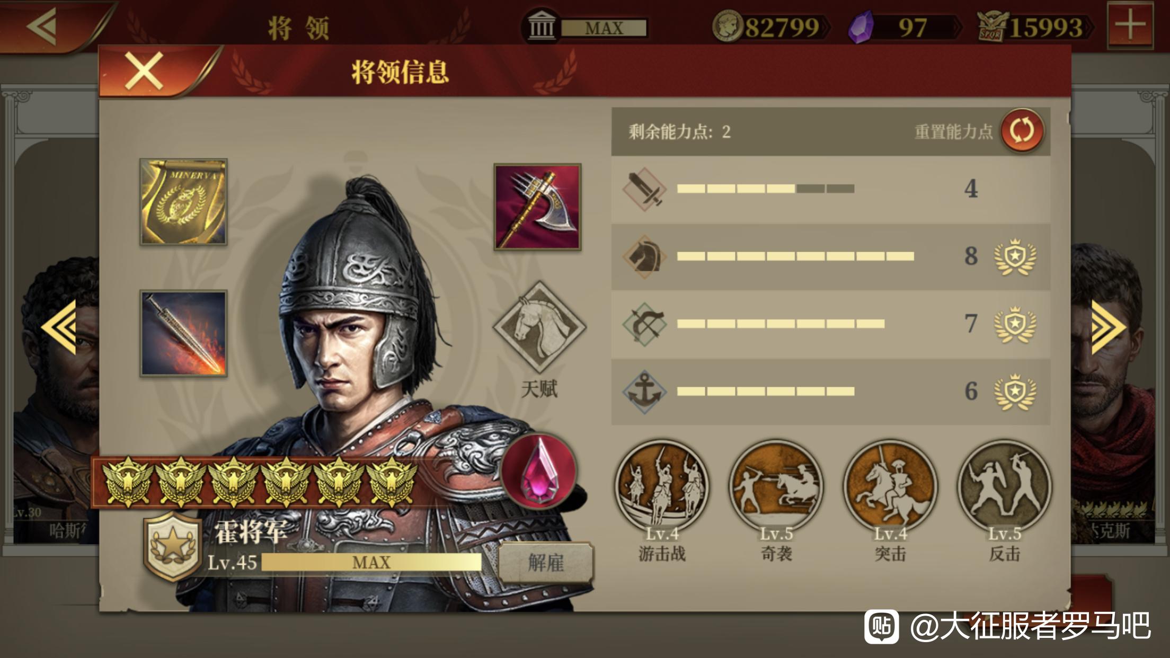Tap the red gem icon

[x=538, y=470]
